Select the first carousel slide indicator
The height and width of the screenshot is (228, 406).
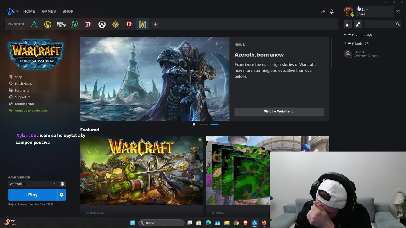coord(204,124)
